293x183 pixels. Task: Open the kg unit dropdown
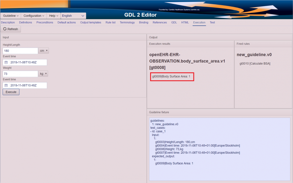coord(43,73)
